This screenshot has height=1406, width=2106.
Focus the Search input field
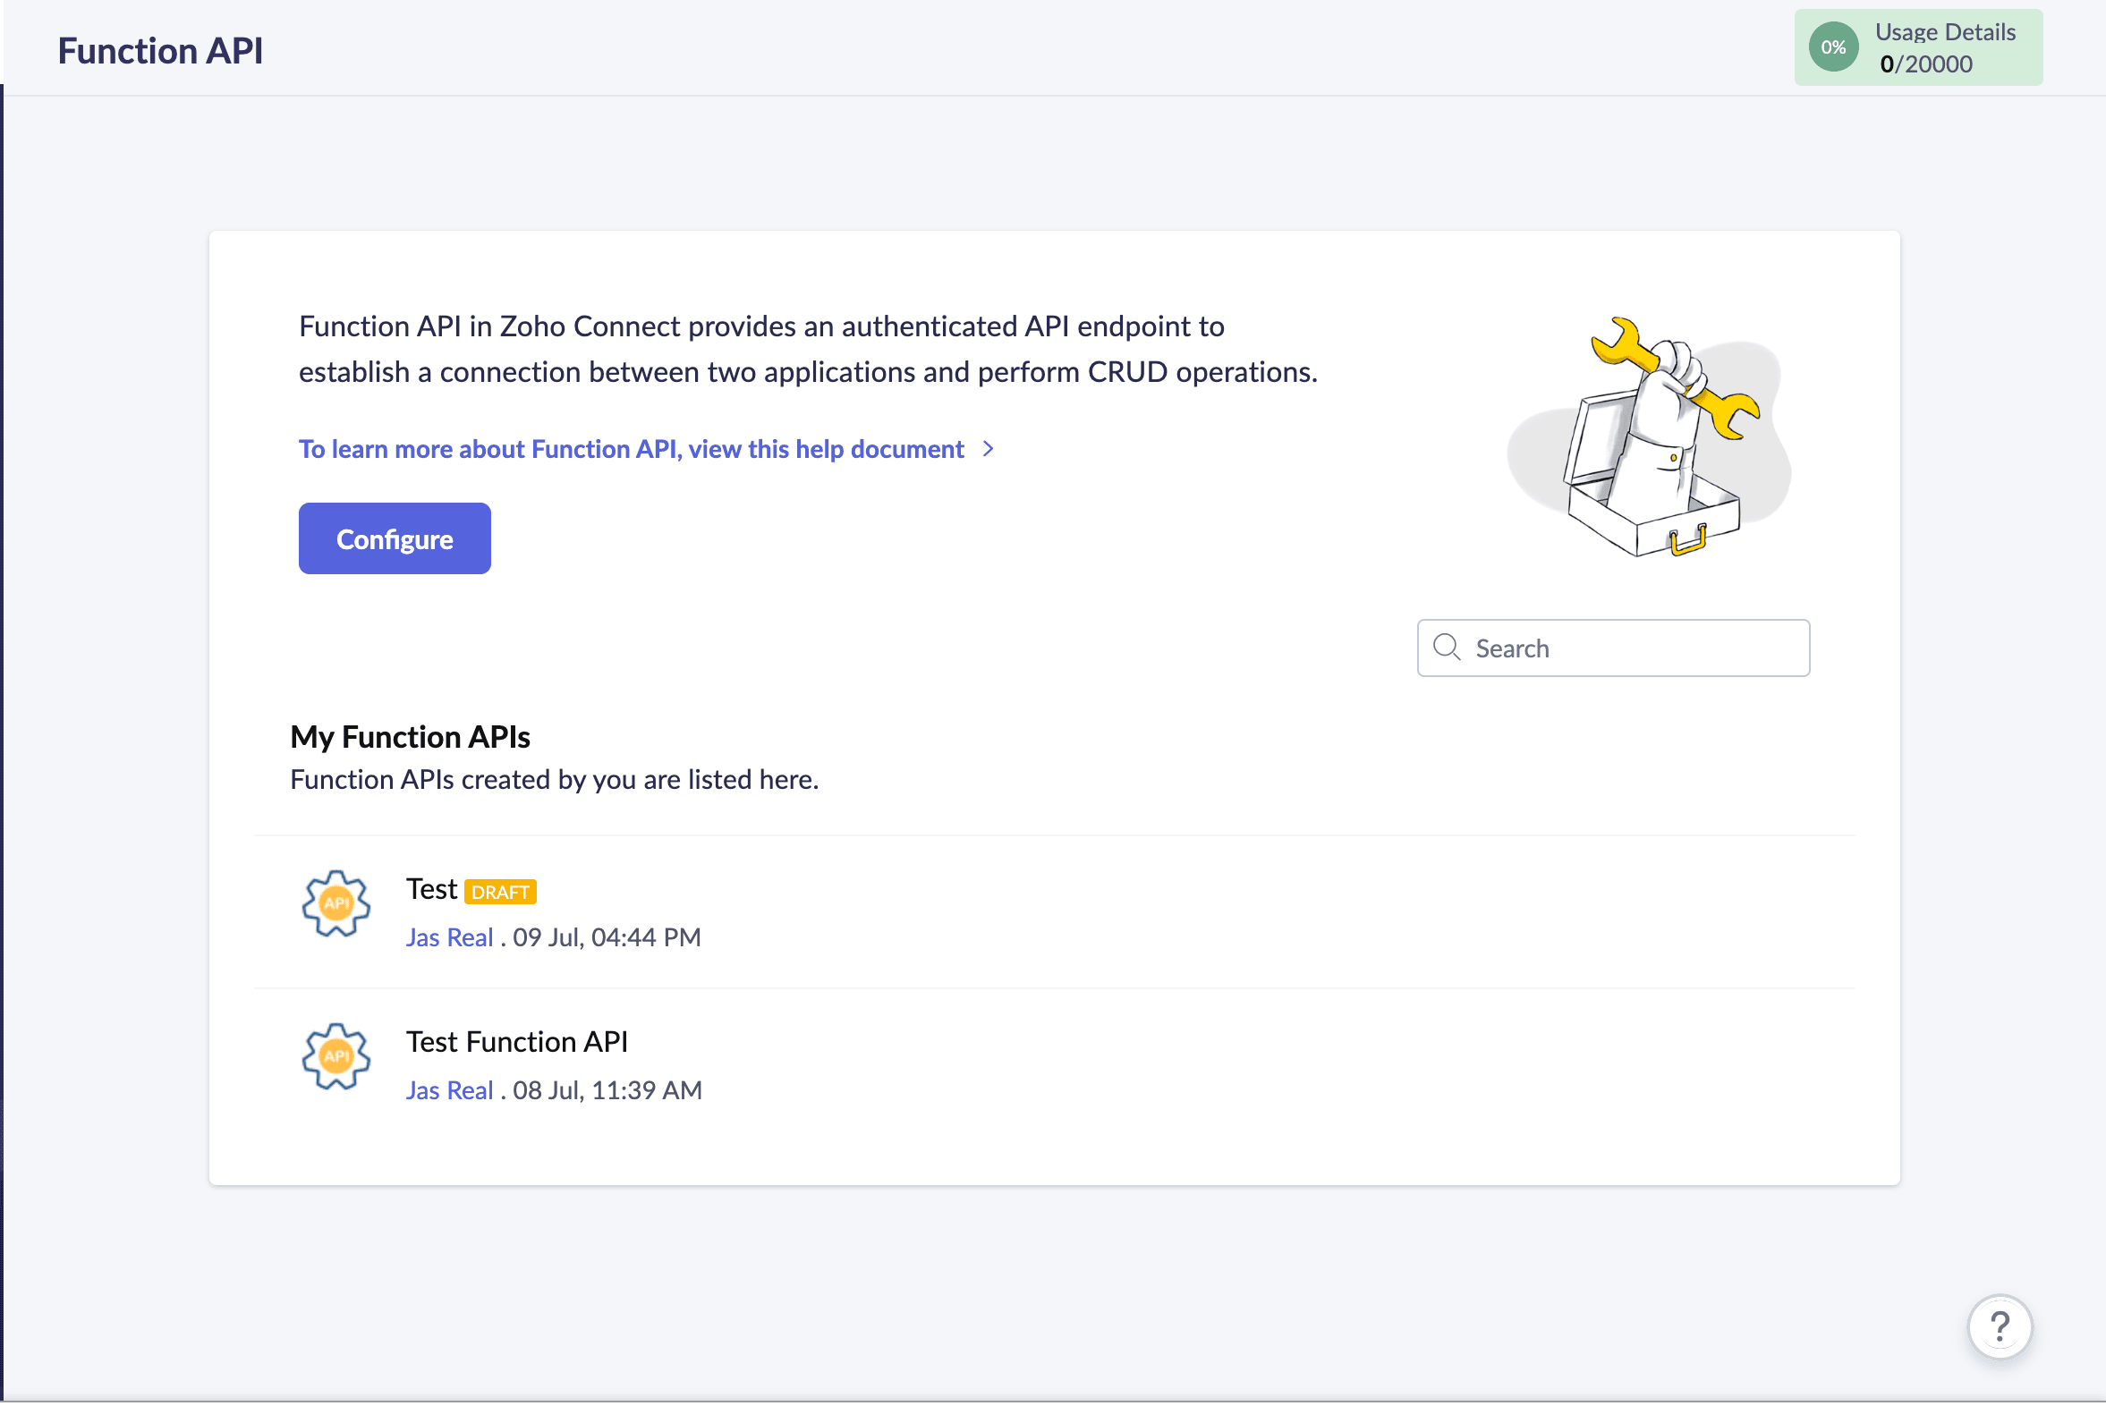1614,648
